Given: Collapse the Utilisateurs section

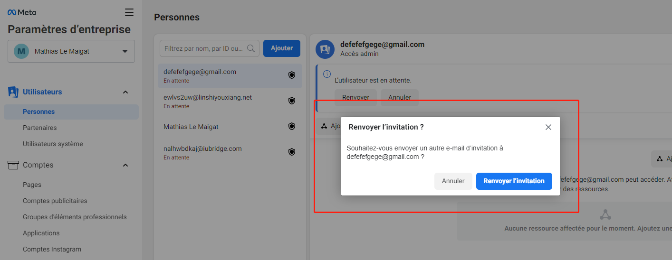Looking at the screenshot, I should tap(125, 92).
